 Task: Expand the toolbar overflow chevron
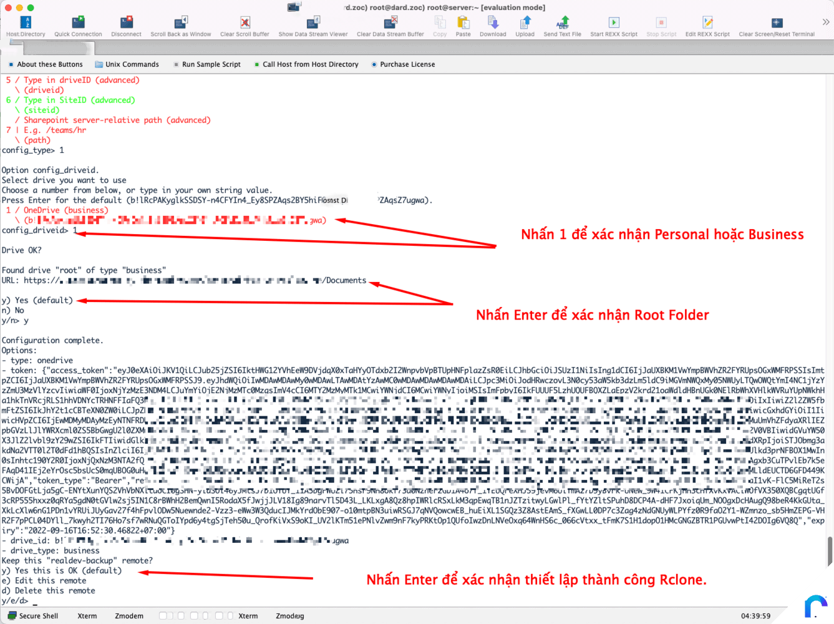826,22
